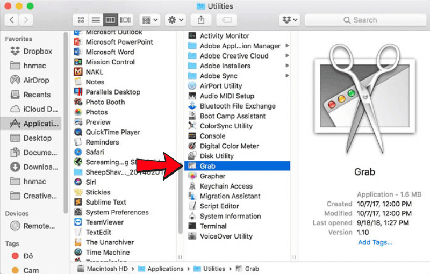Screen dimensions: 430x274
Task: Click the Search field
Action: (x=364, y=20)
